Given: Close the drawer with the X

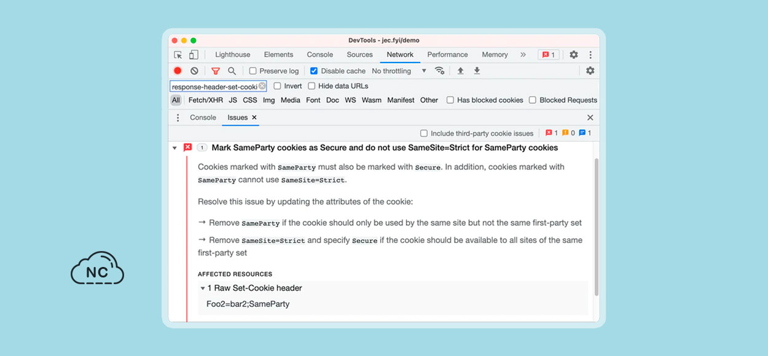Looking at the screenshot, I should 590,118.
